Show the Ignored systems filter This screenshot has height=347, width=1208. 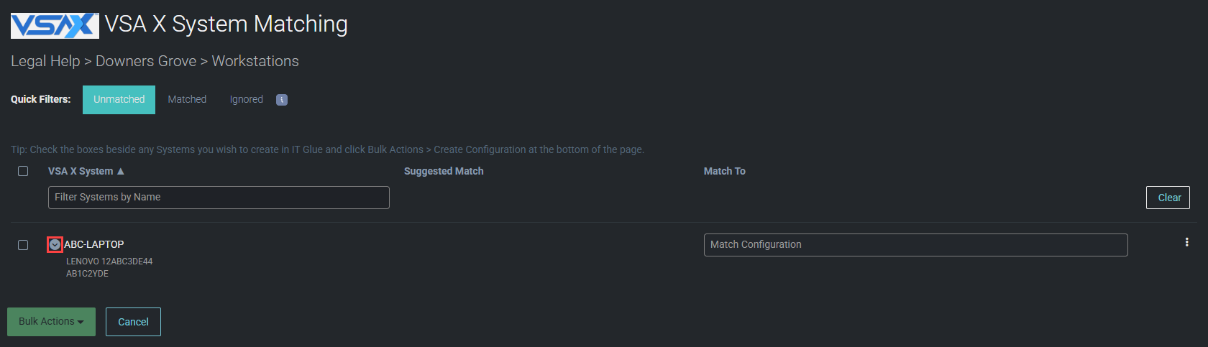pyautogui.click(x=246, y=100)
